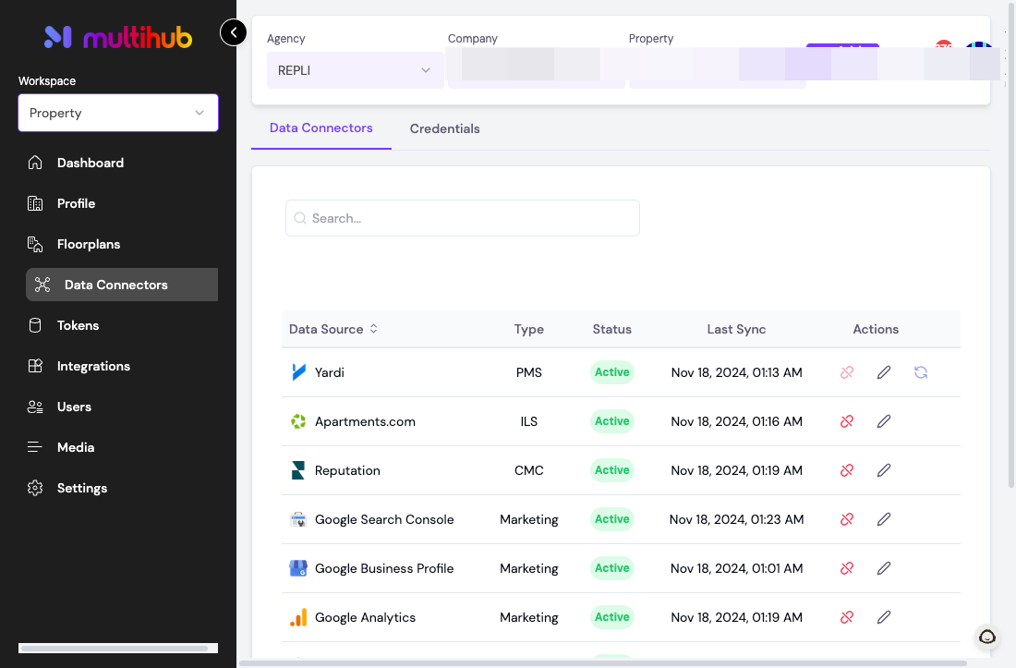Click the 01:23 AM last sync cell
The height and width of the screenshot is (668, 1016).
pyautogui.click(x=737, y=519)
